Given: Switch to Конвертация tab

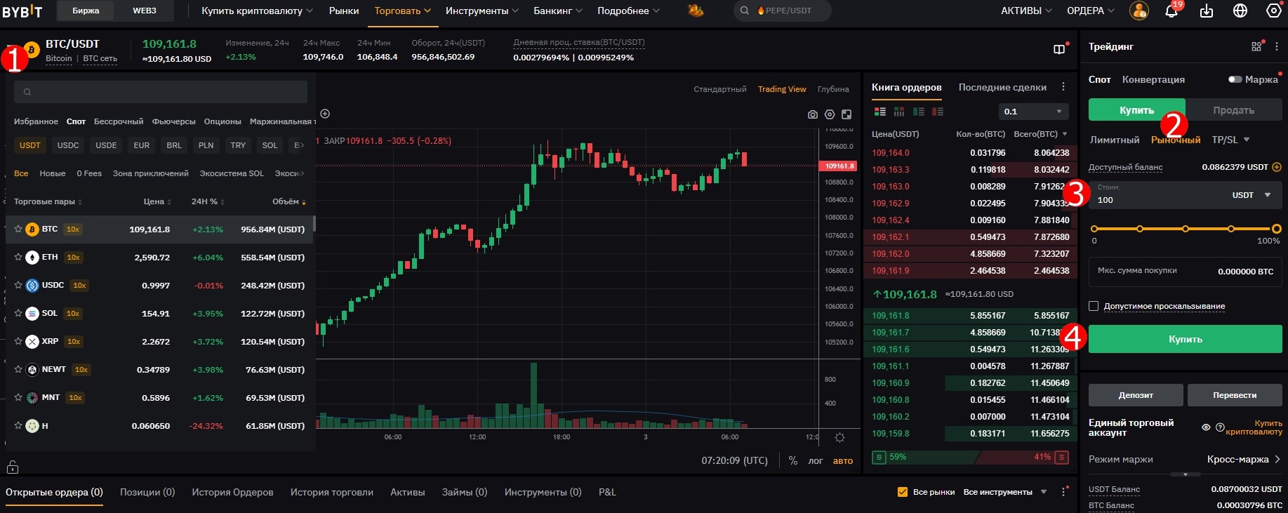Looking at the screenshot, I should coord(1153,79).
